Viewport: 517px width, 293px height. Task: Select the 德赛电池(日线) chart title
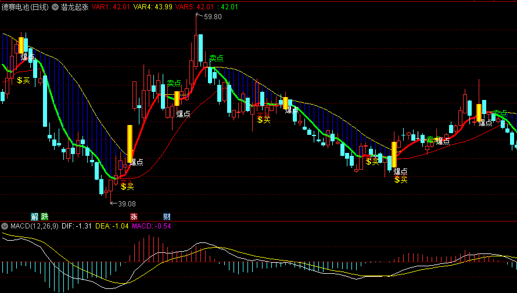[x=25, y=7]
